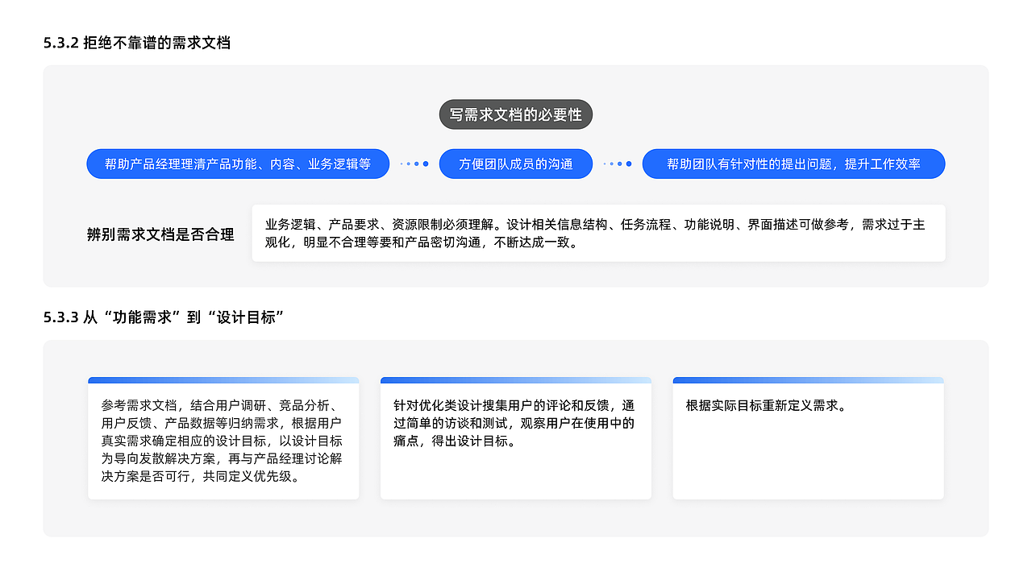Click the '根据实际目标重新定义需求' card

click(808, 440)
